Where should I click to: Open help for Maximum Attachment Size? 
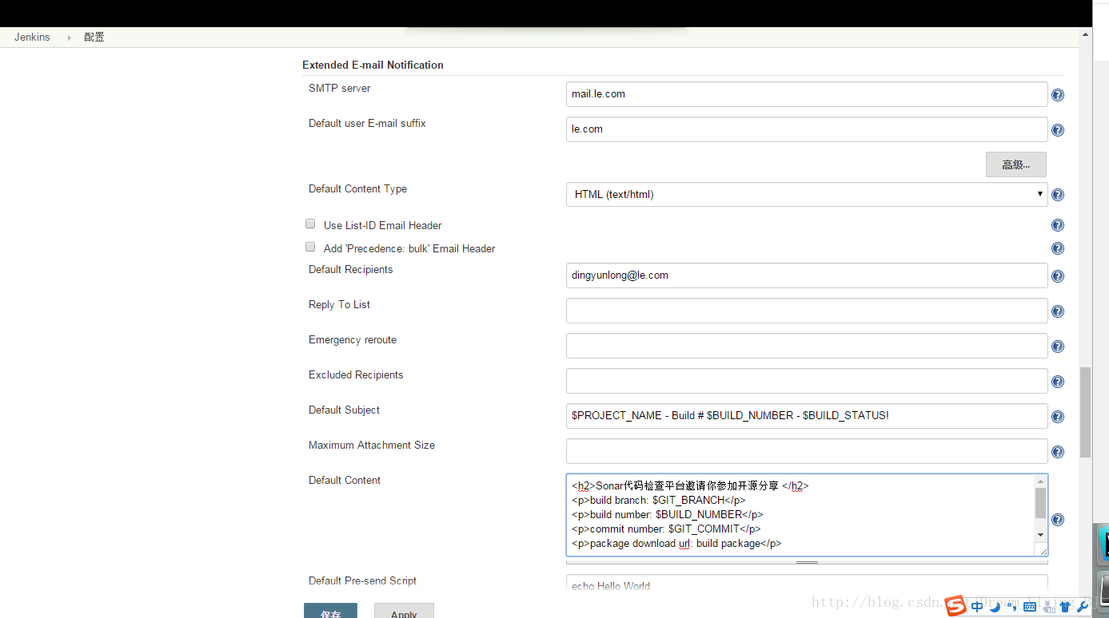coord(1057,452)
